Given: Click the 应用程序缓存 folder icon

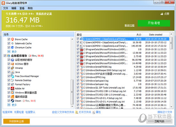Looking at the screenshot, I should click(9, 56).
